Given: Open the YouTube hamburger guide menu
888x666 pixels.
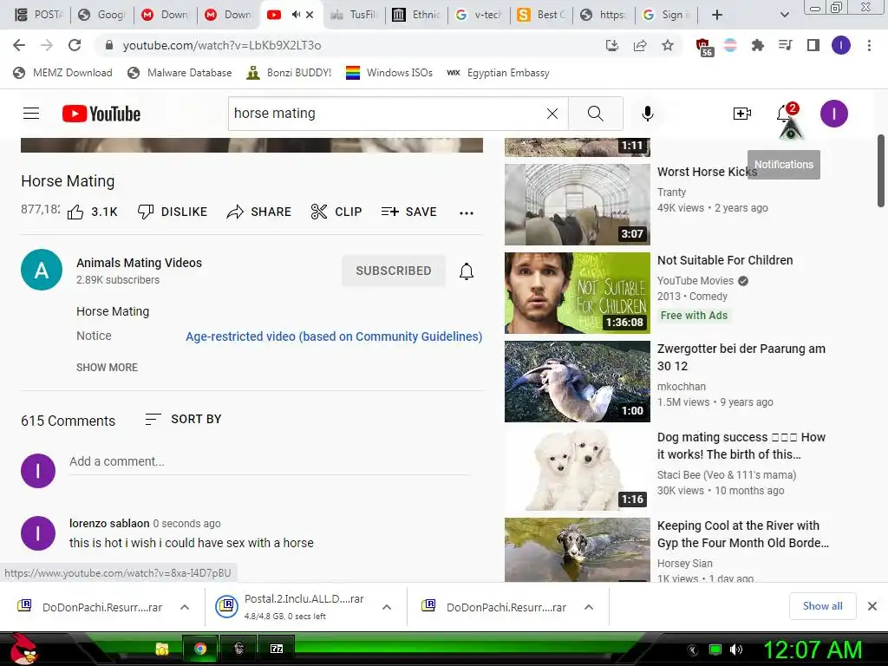Looking at the screenshot, I should 31,114.
